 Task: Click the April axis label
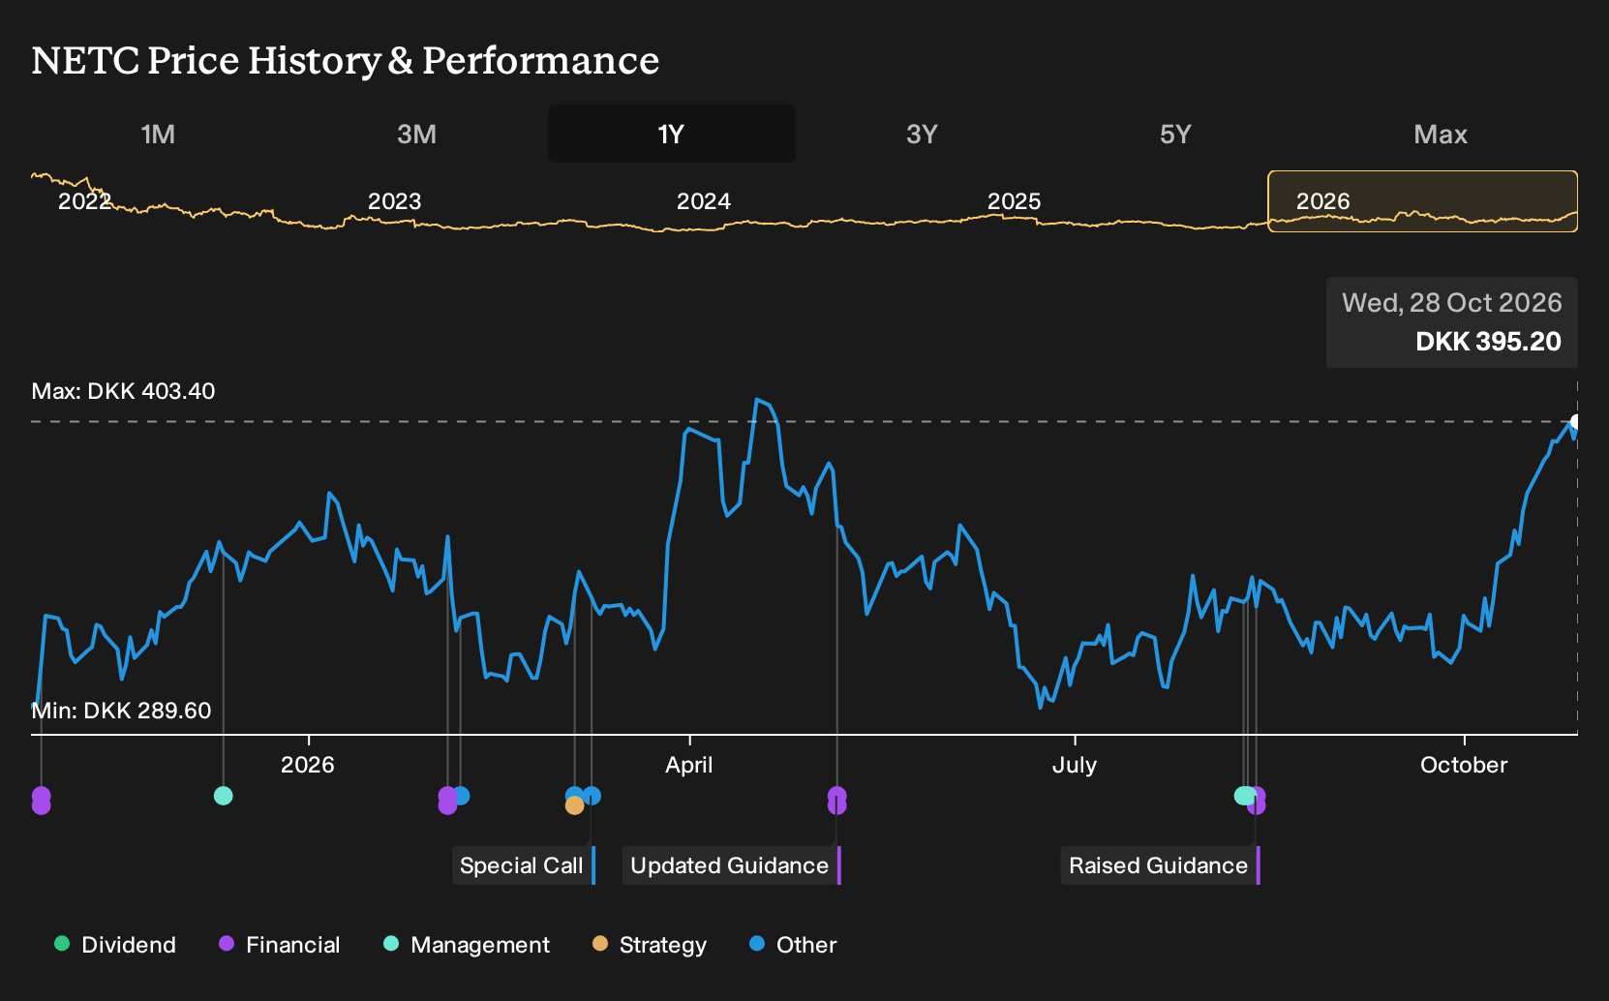tap(688, 765)
